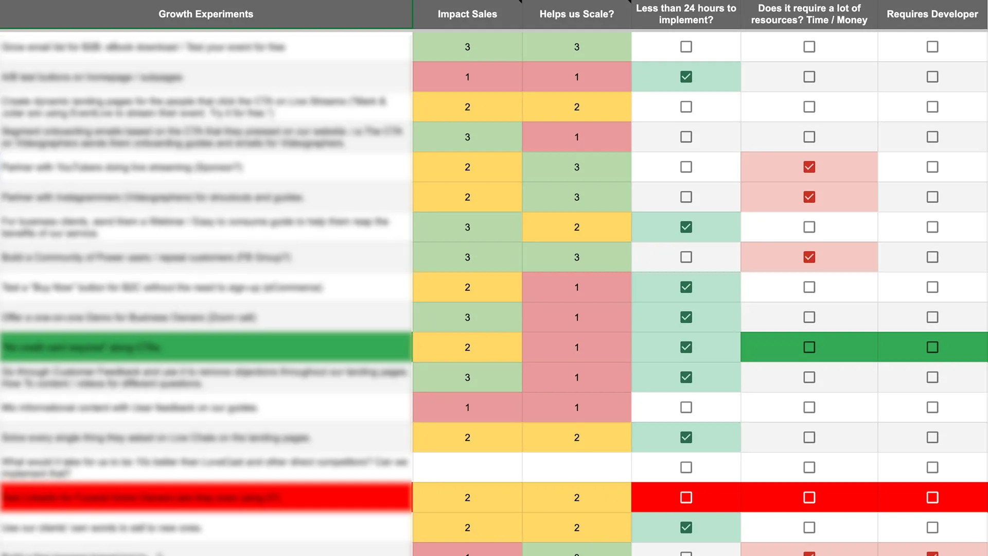The image size is (988, 556).
Task: Check 'Requires Developer' in the green highlighted row
Action: [x=932, y=347]
